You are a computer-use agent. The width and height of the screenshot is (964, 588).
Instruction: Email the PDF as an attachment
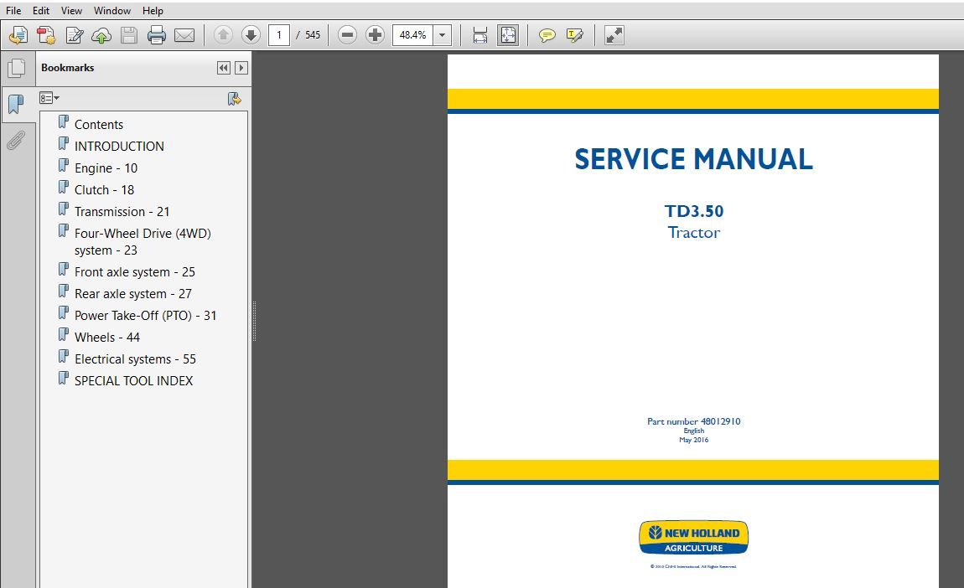point(184,34)
